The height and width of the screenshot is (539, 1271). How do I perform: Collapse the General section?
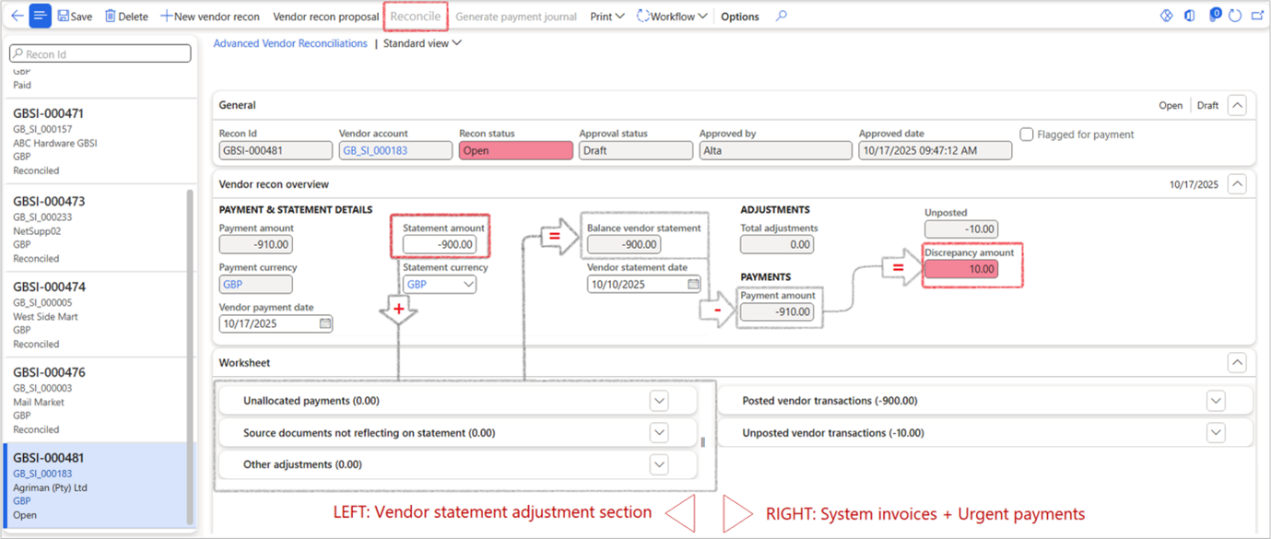point(1237,105)
